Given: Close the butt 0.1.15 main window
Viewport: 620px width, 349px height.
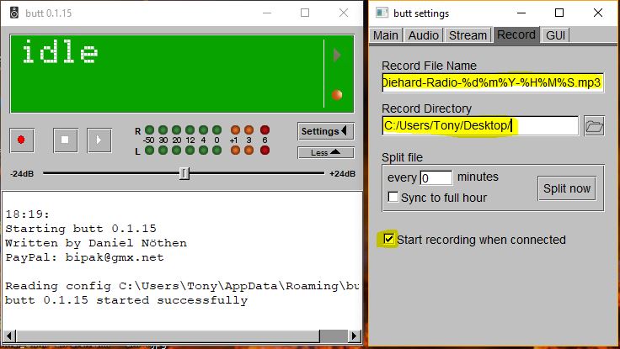Looking at the screenshot, I should (344, 13).
